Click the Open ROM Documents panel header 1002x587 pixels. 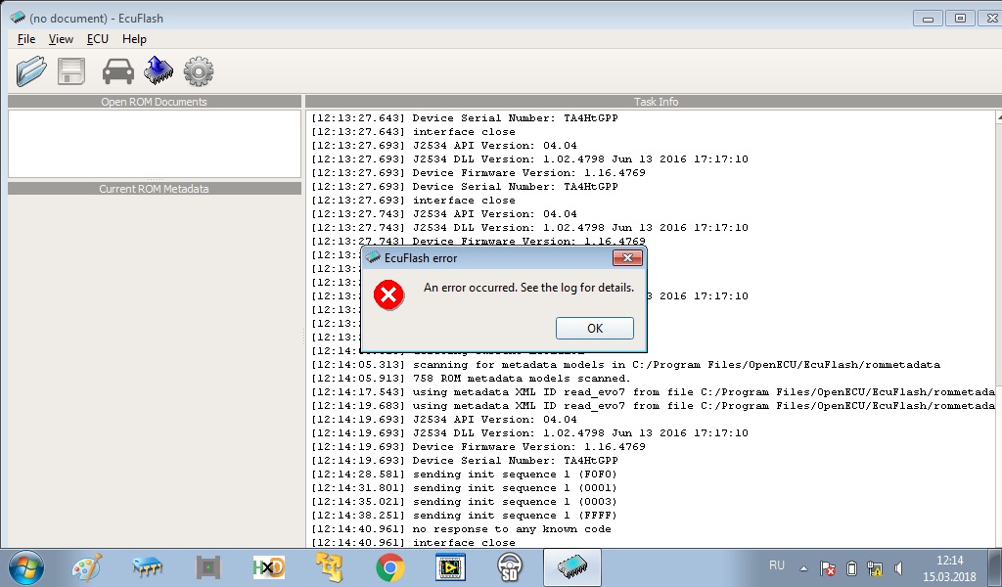click(154, 102)
